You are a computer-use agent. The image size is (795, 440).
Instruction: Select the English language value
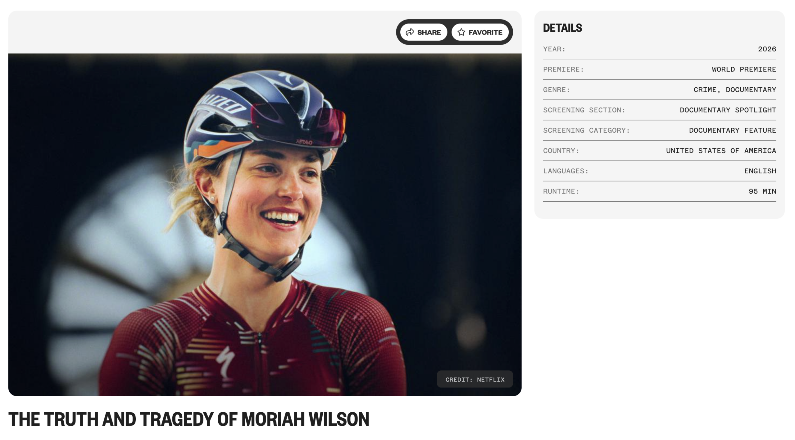(x=760, y=171)
